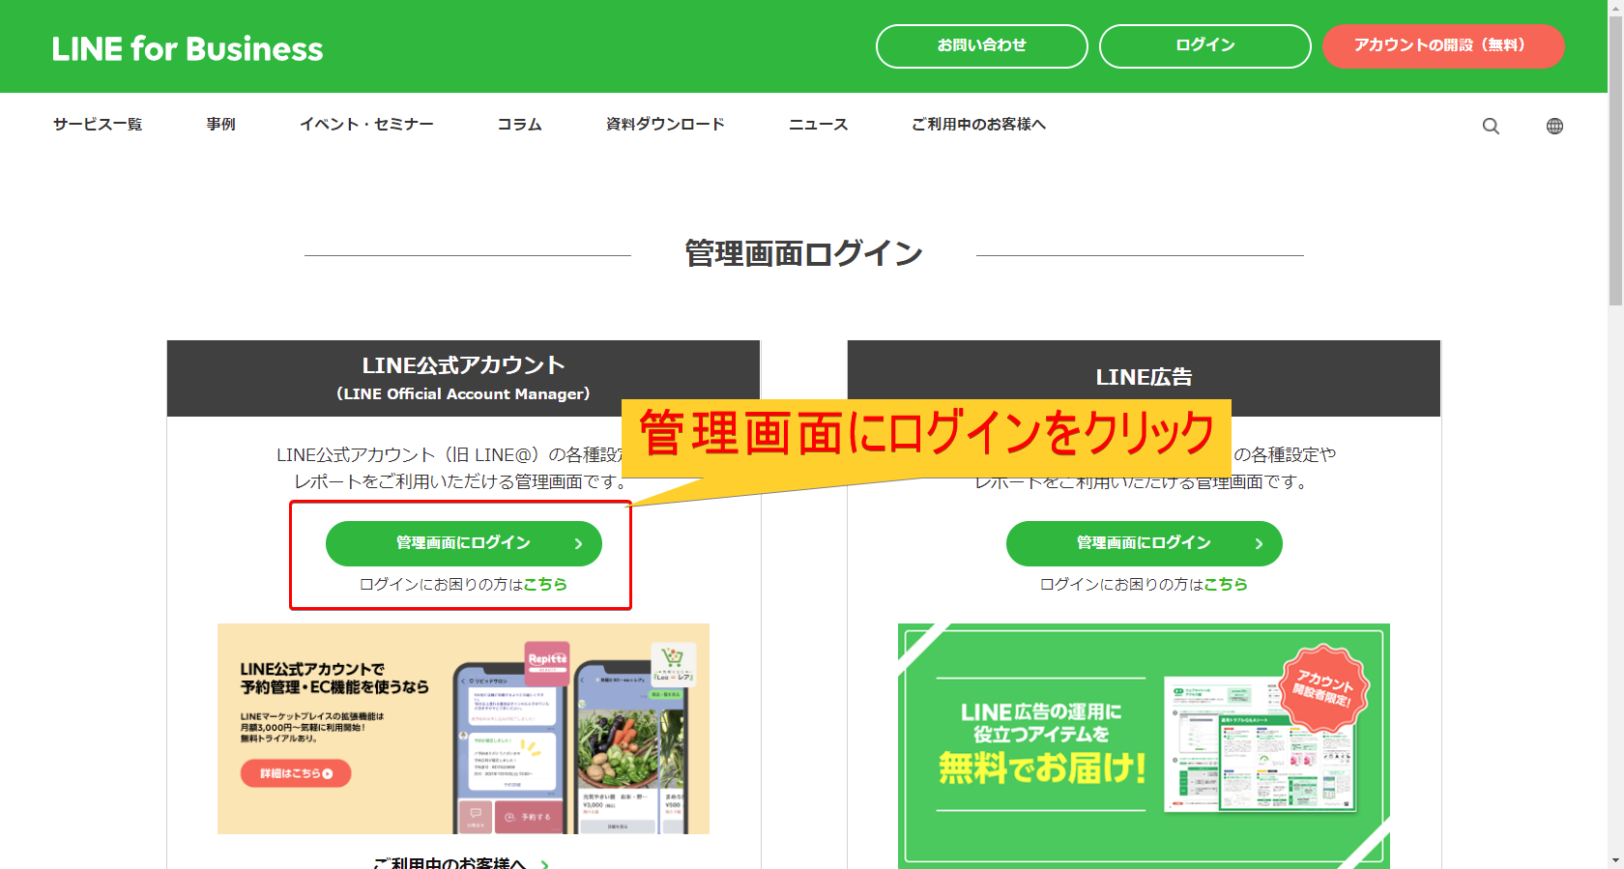
Task: Click アカウントの開設（無料） button
Action: (1442, 45)
